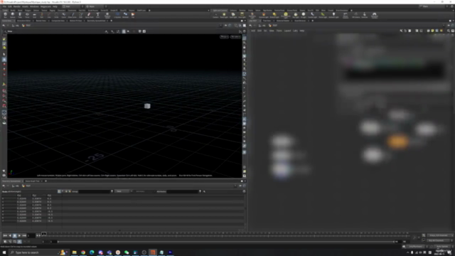
Task: Open the Group filter dropdown arrow
Action: 112,191
